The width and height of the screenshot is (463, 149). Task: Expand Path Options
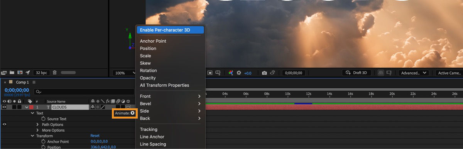38,124
